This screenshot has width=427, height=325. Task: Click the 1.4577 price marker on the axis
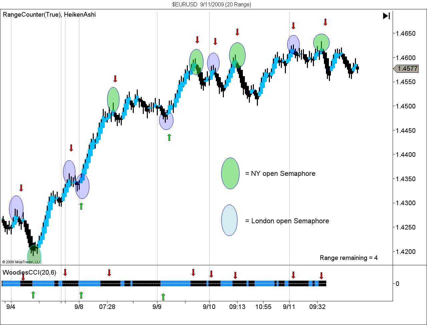[x=407, y=68]
